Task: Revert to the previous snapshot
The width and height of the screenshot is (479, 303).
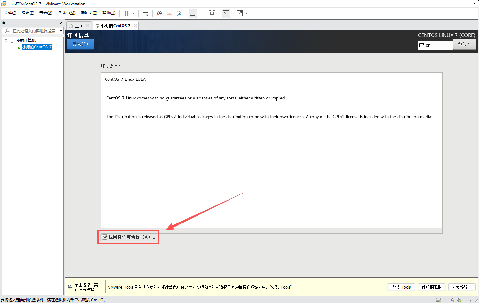Action: pos(169,13)
